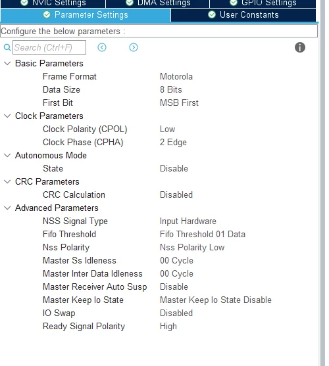
Task: Select the IO Swap label
Action: (x=59, y=313)
